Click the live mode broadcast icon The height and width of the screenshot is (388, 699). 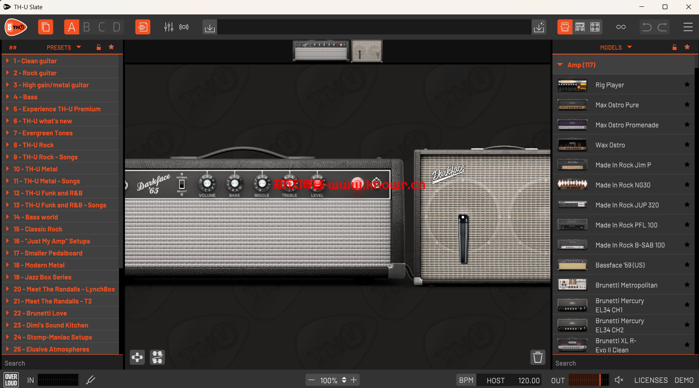click(184, 27)
